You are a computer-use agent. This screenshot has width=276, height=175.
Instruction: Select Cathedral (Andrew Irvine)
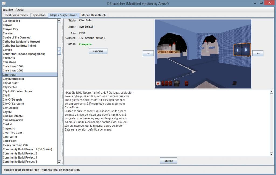(x=30, y=46)
